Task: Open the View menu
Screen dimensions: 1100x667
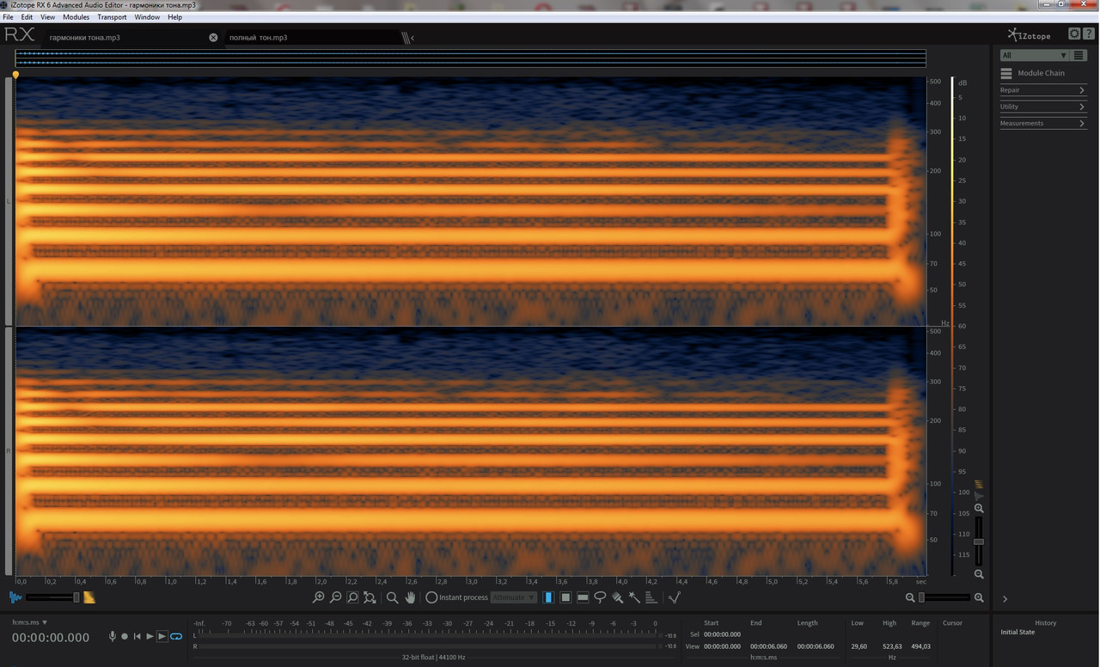Action: click(47, 17)
